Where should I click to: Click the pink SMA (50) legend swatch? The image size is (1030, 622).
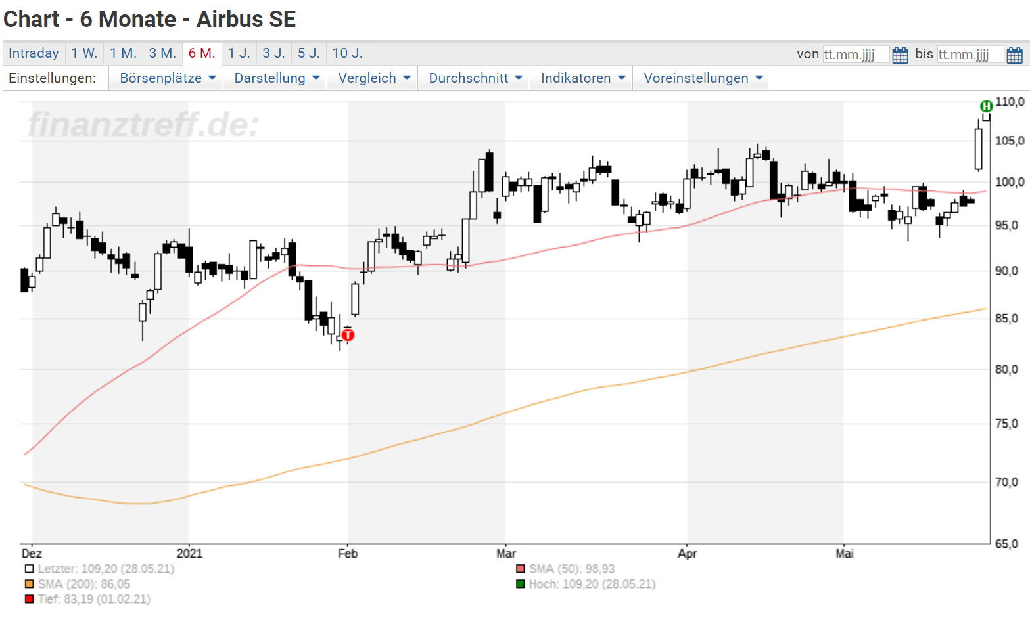click(521, 569)
